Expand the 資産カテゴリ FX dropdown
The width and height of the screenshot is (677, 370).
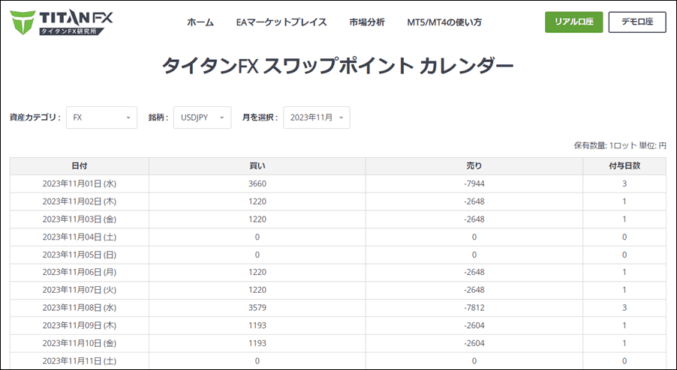click(101, 118)
